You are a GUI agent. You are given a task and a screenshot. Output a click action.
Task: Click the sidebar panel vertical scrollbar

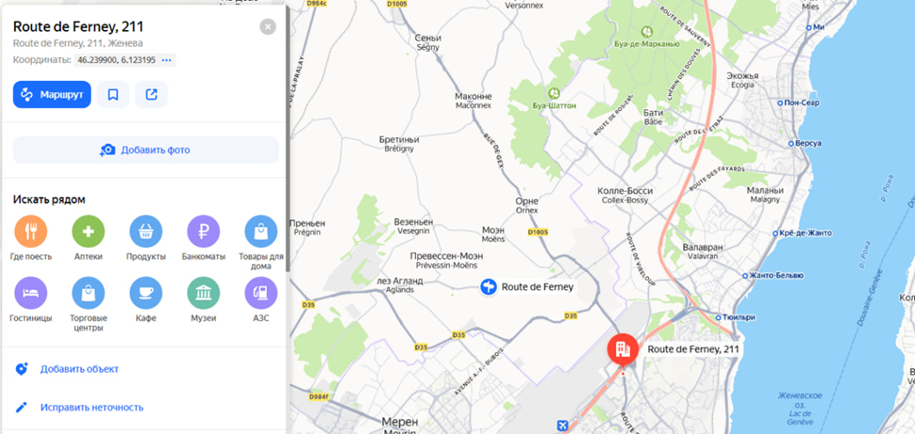point(287,140)
